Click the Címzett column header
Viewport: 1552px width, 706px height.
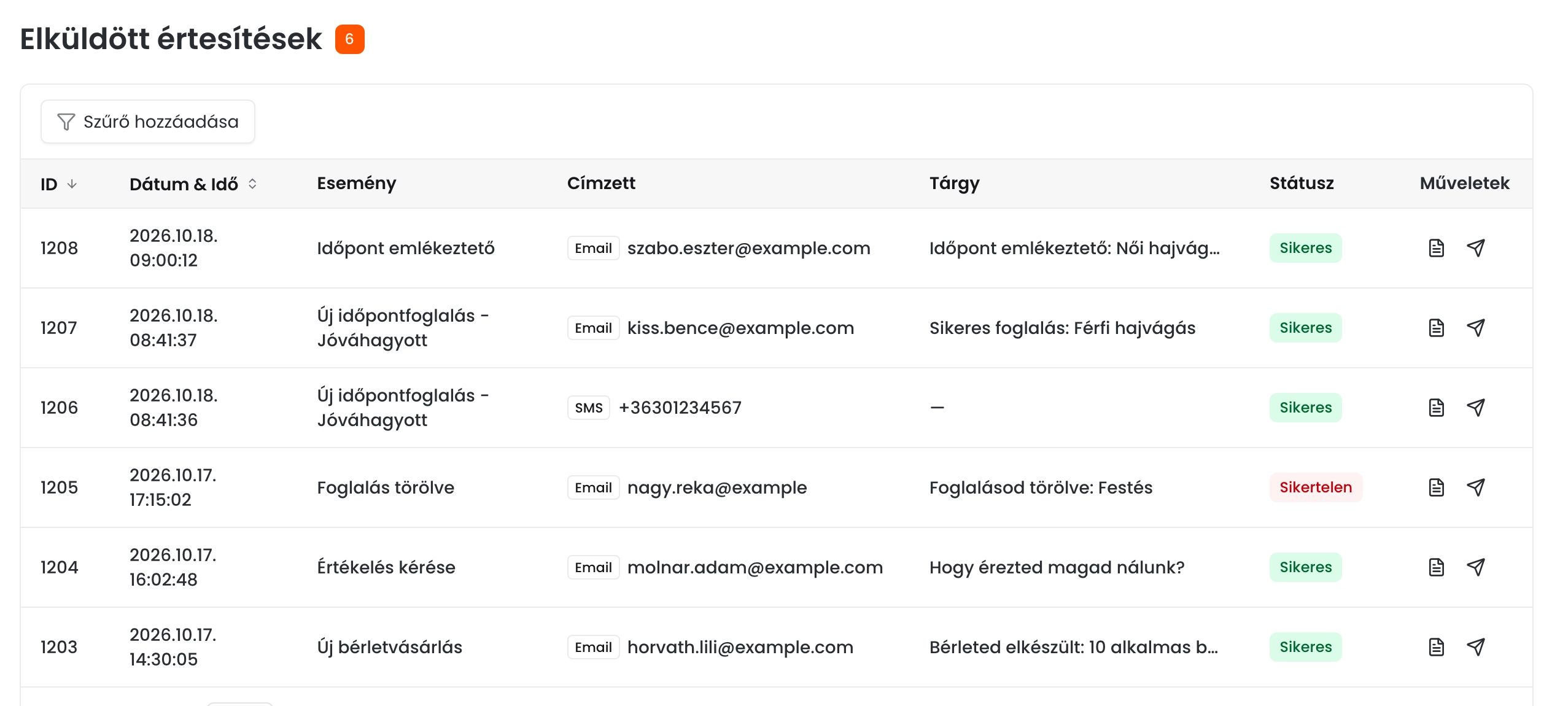(601, 183)
